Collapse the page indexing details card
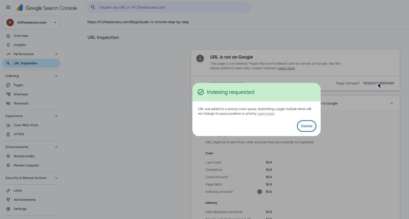Screen dimensions: 409x219 (391, 103)
